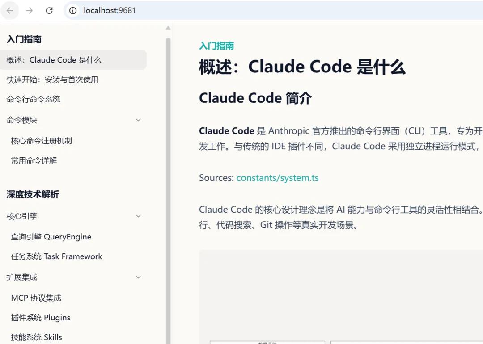Click the browser back arrow
483x344 pixels.
[x=10, y=10]
